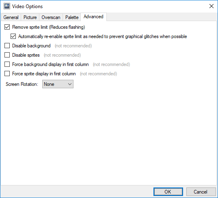The width and height of the screenshot is (218, 198).
Task: Select the Palette tab
Action: tap(72, 17)
